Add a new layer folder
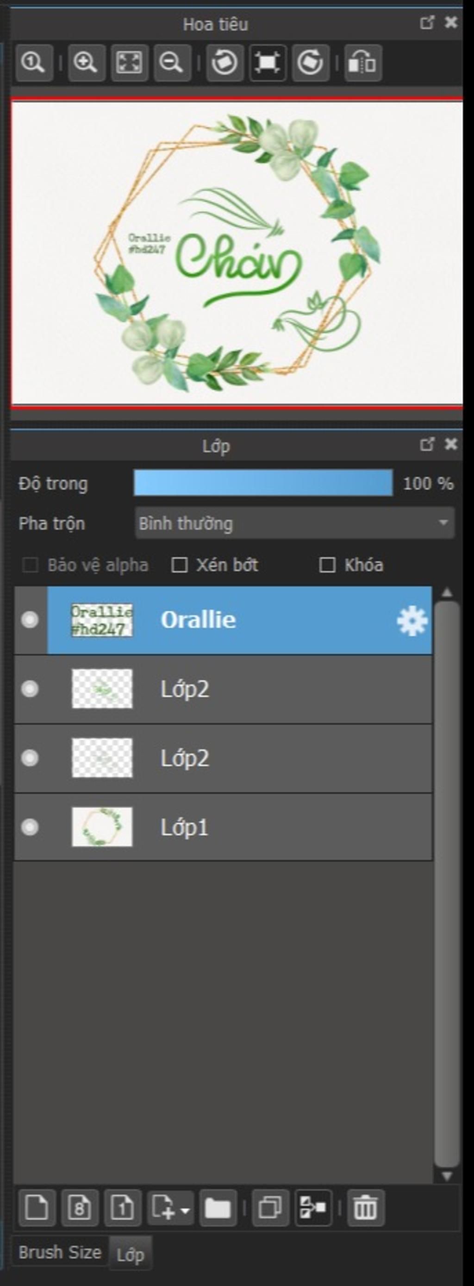 218,1208
